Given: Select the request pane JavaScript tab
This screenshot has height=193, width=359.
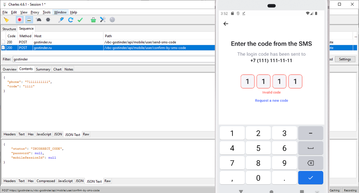Looking at the screenshot, I should click(44, 134).
